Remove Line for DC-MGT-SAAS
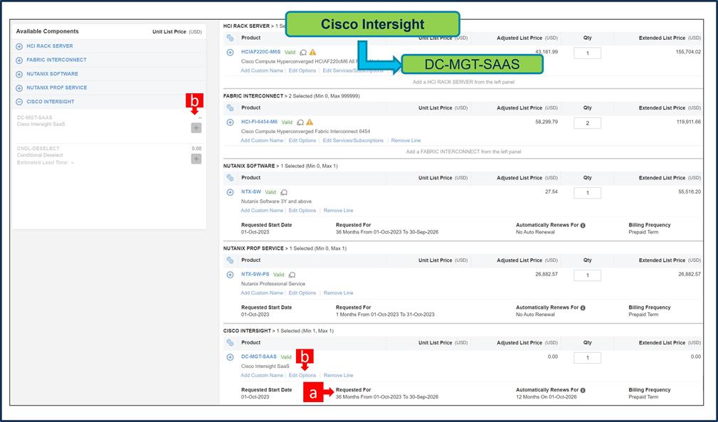The height and width of the screenshot is (422, 718). 339,375
